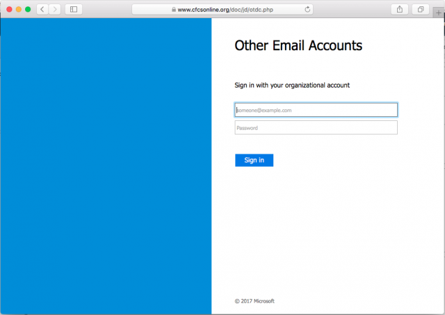Maximize window with green button

click(28, 9)
